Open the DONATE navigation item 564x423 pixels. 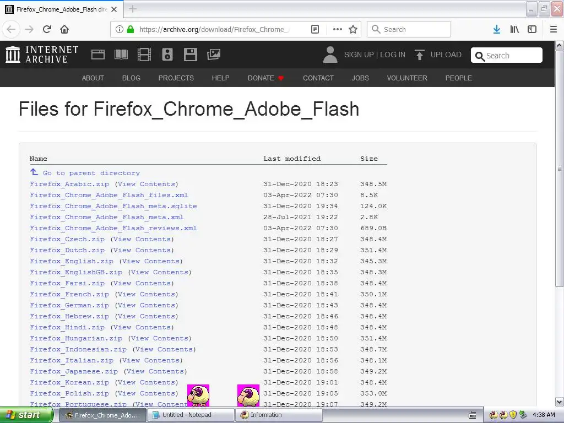pos(265,78)
